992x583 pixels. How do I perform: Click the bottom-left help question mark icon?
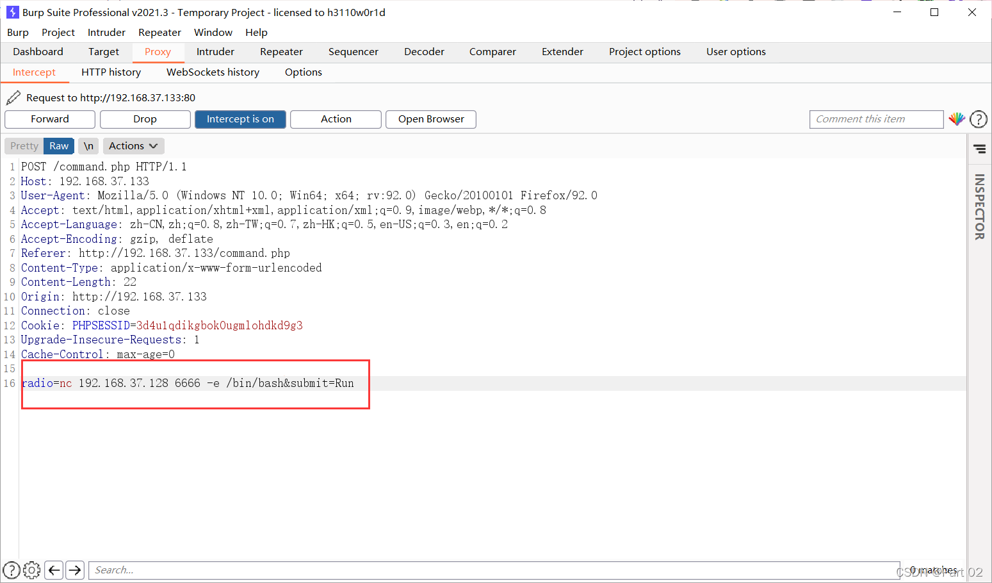pos(12,570)
